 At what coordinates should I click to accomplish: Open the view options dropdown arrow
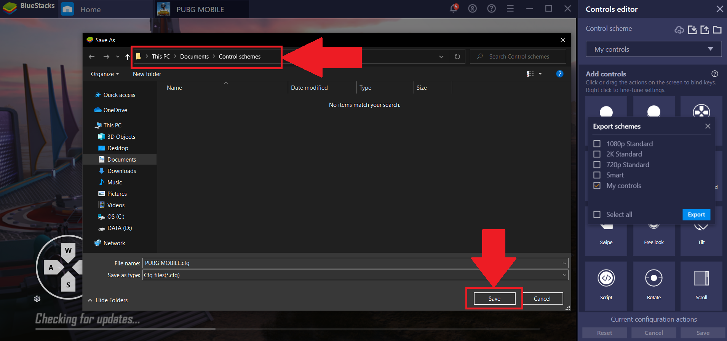click(540, 74)
